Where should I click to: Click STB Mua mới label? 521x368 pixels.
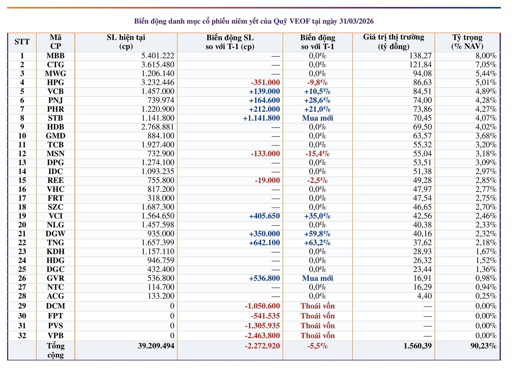[x=317, y=118]
